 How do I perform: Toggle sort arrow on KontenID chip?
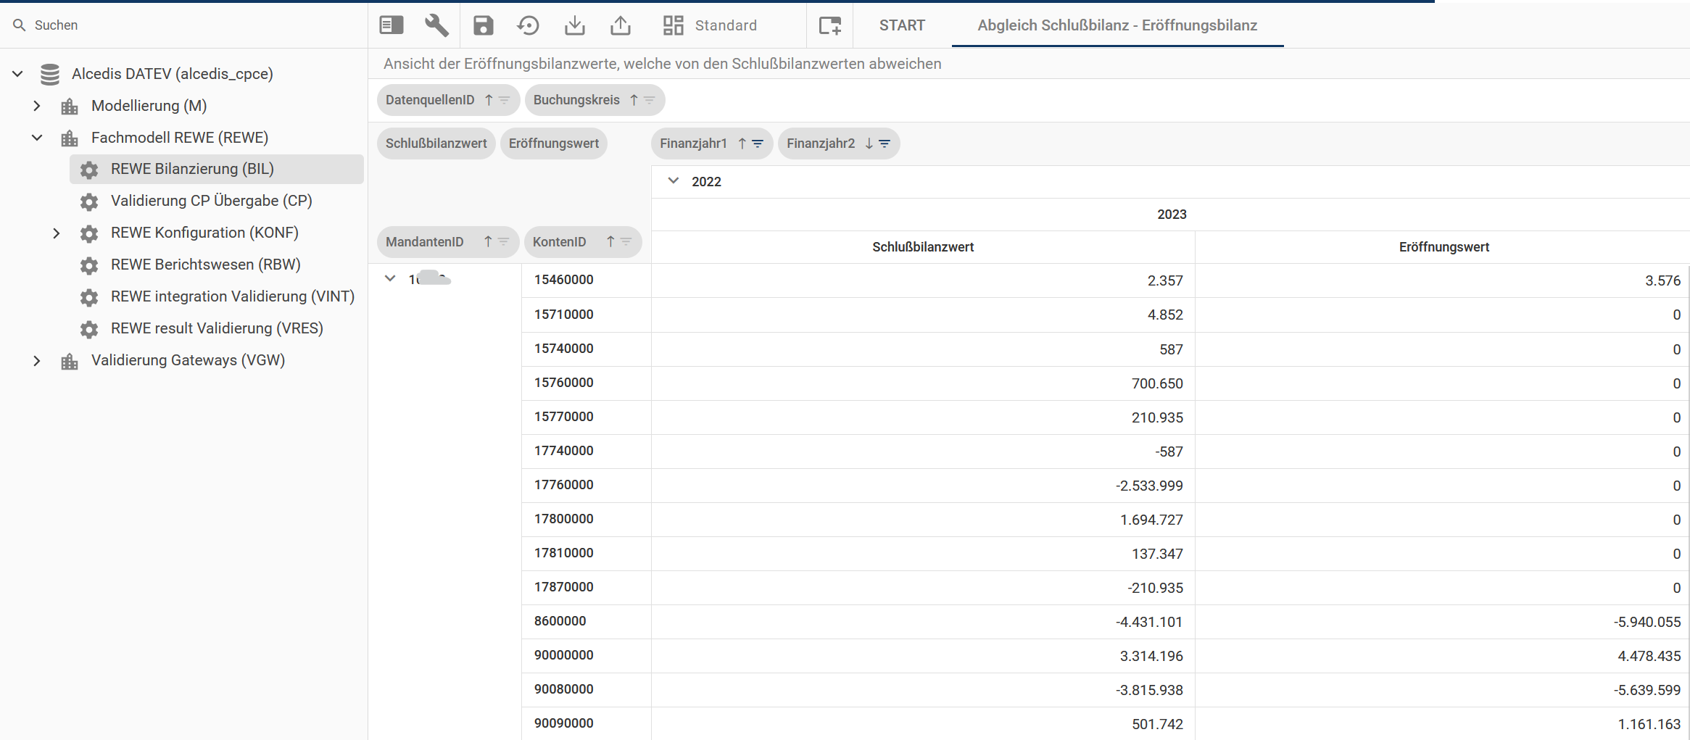coord(610,241)
